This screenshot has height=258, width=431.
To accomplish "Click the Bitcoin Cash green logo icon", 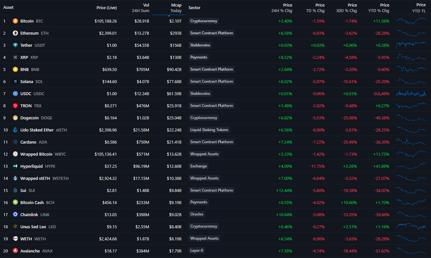I will [x=15, y=202].
